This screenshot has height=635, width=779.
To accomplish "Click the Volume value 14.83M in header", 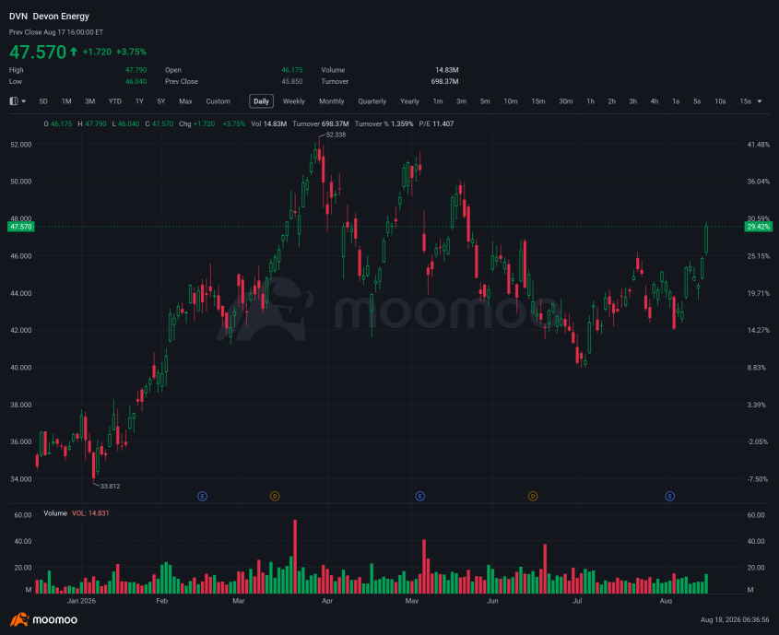I will [x=447, y=70].
